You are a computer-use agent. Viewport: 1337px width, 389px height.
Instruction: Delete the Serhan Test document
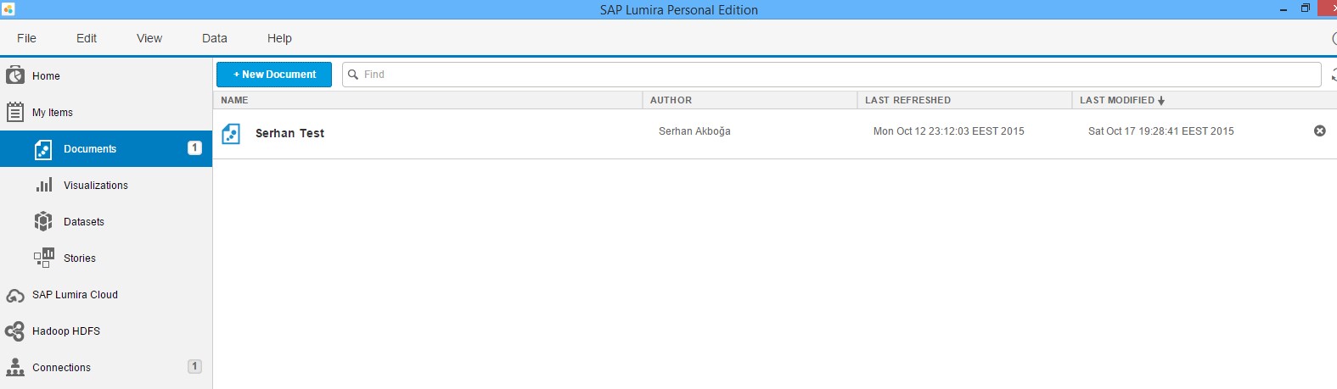[1319, 131]
